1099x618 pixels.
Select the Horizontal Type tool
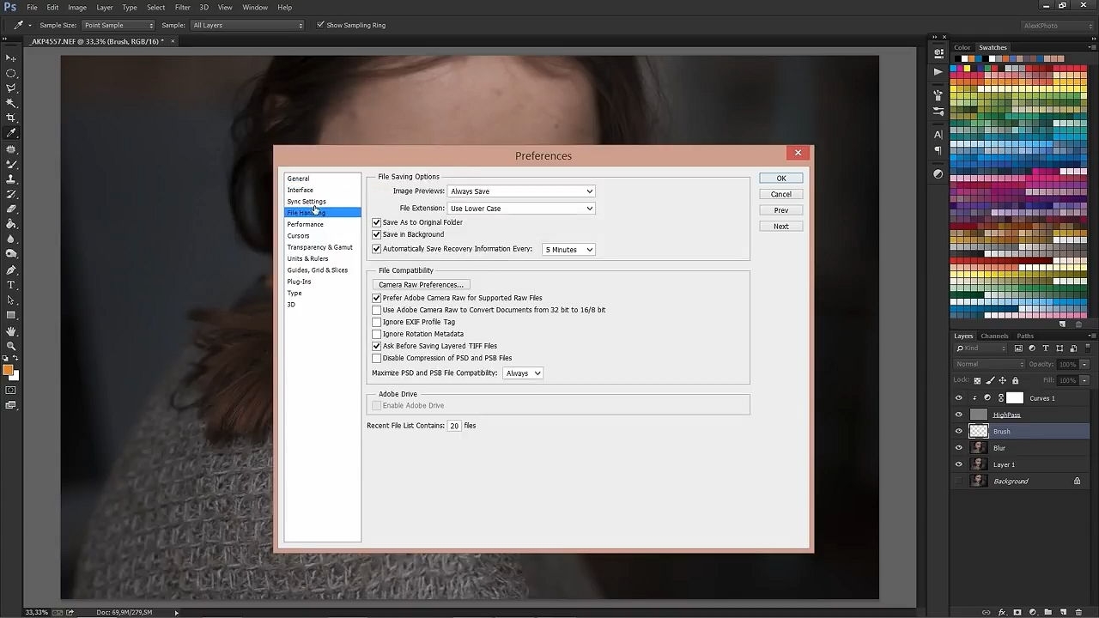tap(11, 285)
